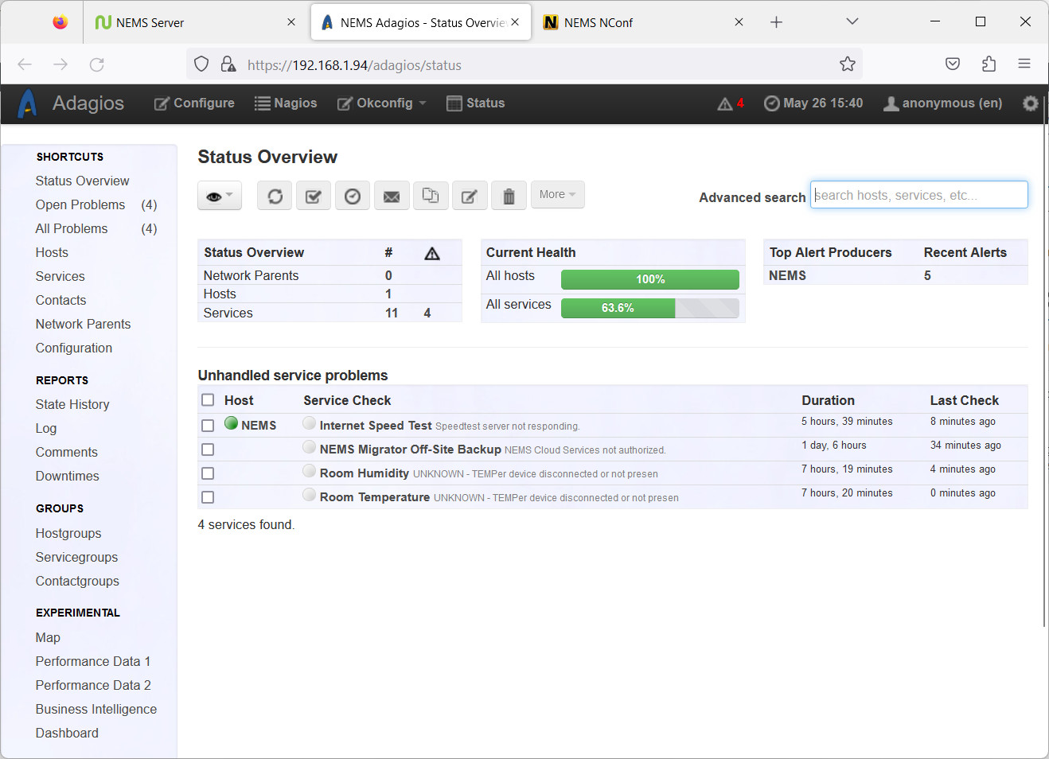The image size is (1049, 759).
Task: Click the green NEMS host status icon
Action: (232, 423)
